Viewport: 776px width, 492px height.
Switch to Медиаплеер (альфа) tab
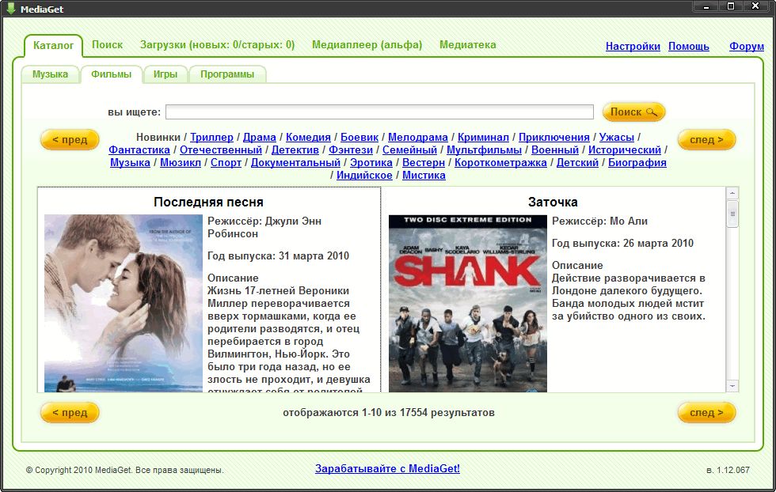(x=367, y=45)
